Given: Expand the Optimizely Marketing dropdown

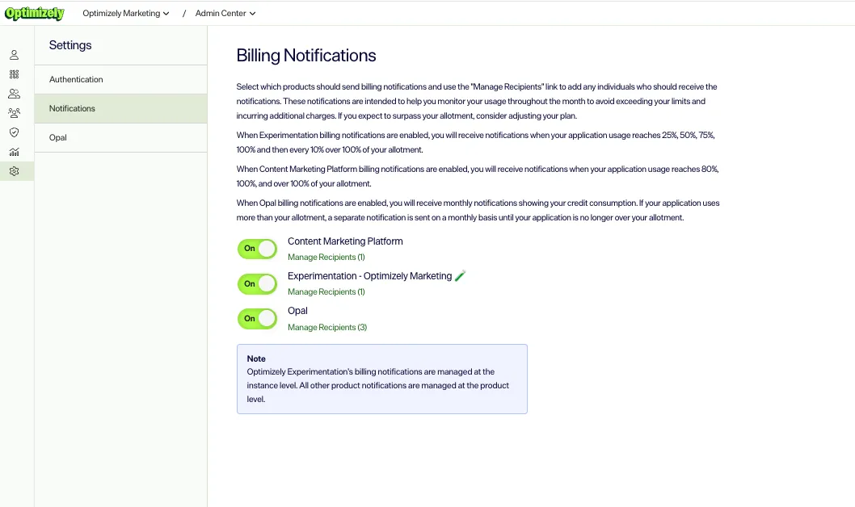Looking at the screenshot, I should click(126, 13).
